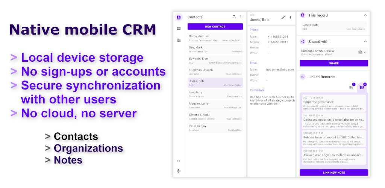Viewport: 385px width, 188px height.
Task: Open the Contacts list overflow menu
Action: click(x=241, y=17)
